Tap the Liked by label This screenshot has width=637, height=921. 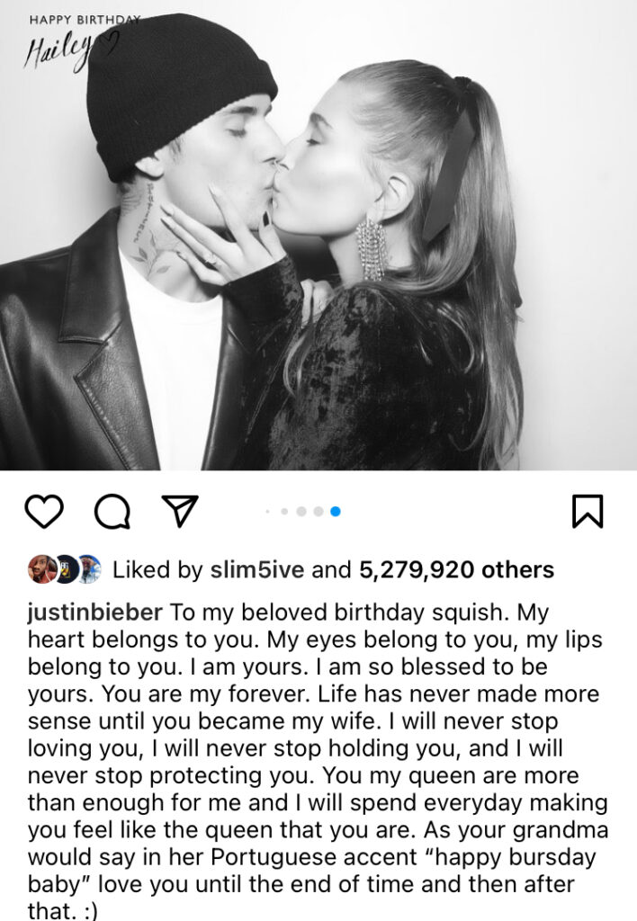[157, 569]
